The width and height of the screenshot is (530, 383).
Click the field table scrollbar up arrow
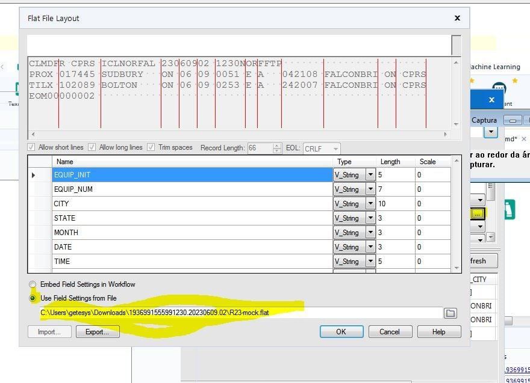point(457,161)
